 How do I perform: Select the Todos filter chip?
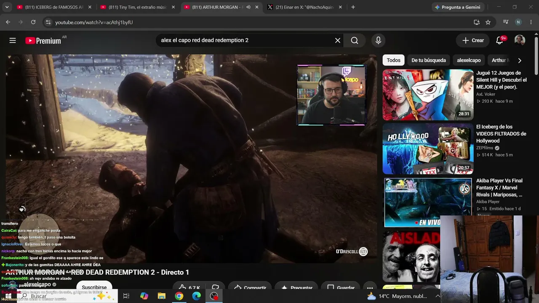coord(393,60)
